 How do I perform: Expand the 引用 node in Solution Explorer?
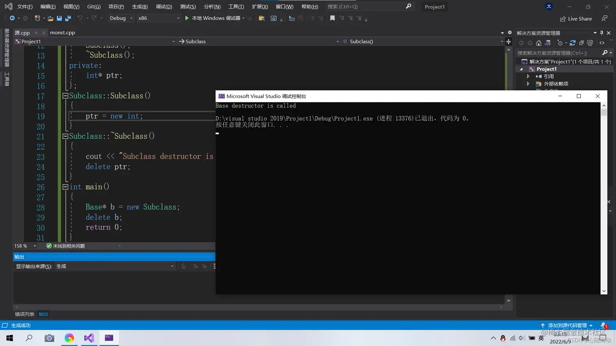click(x=528, y=76)
